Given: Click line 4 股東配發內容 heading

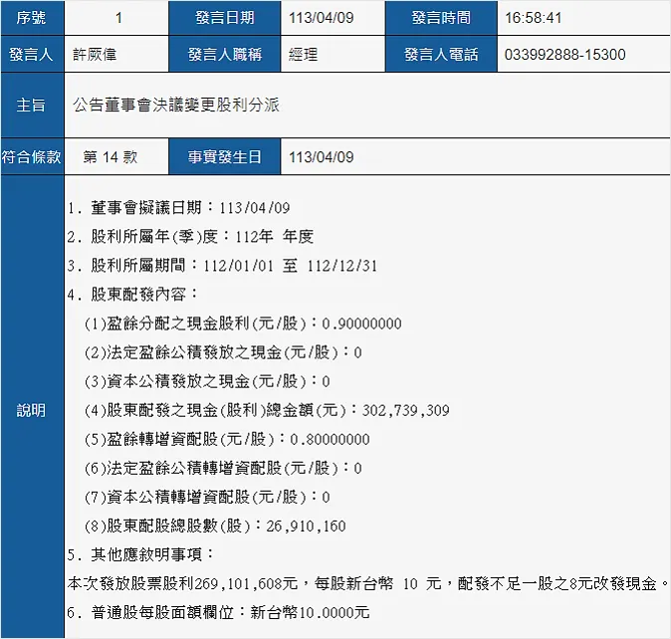Looking at the screenshot, I should pyautogui.click(x=132, y=295).
